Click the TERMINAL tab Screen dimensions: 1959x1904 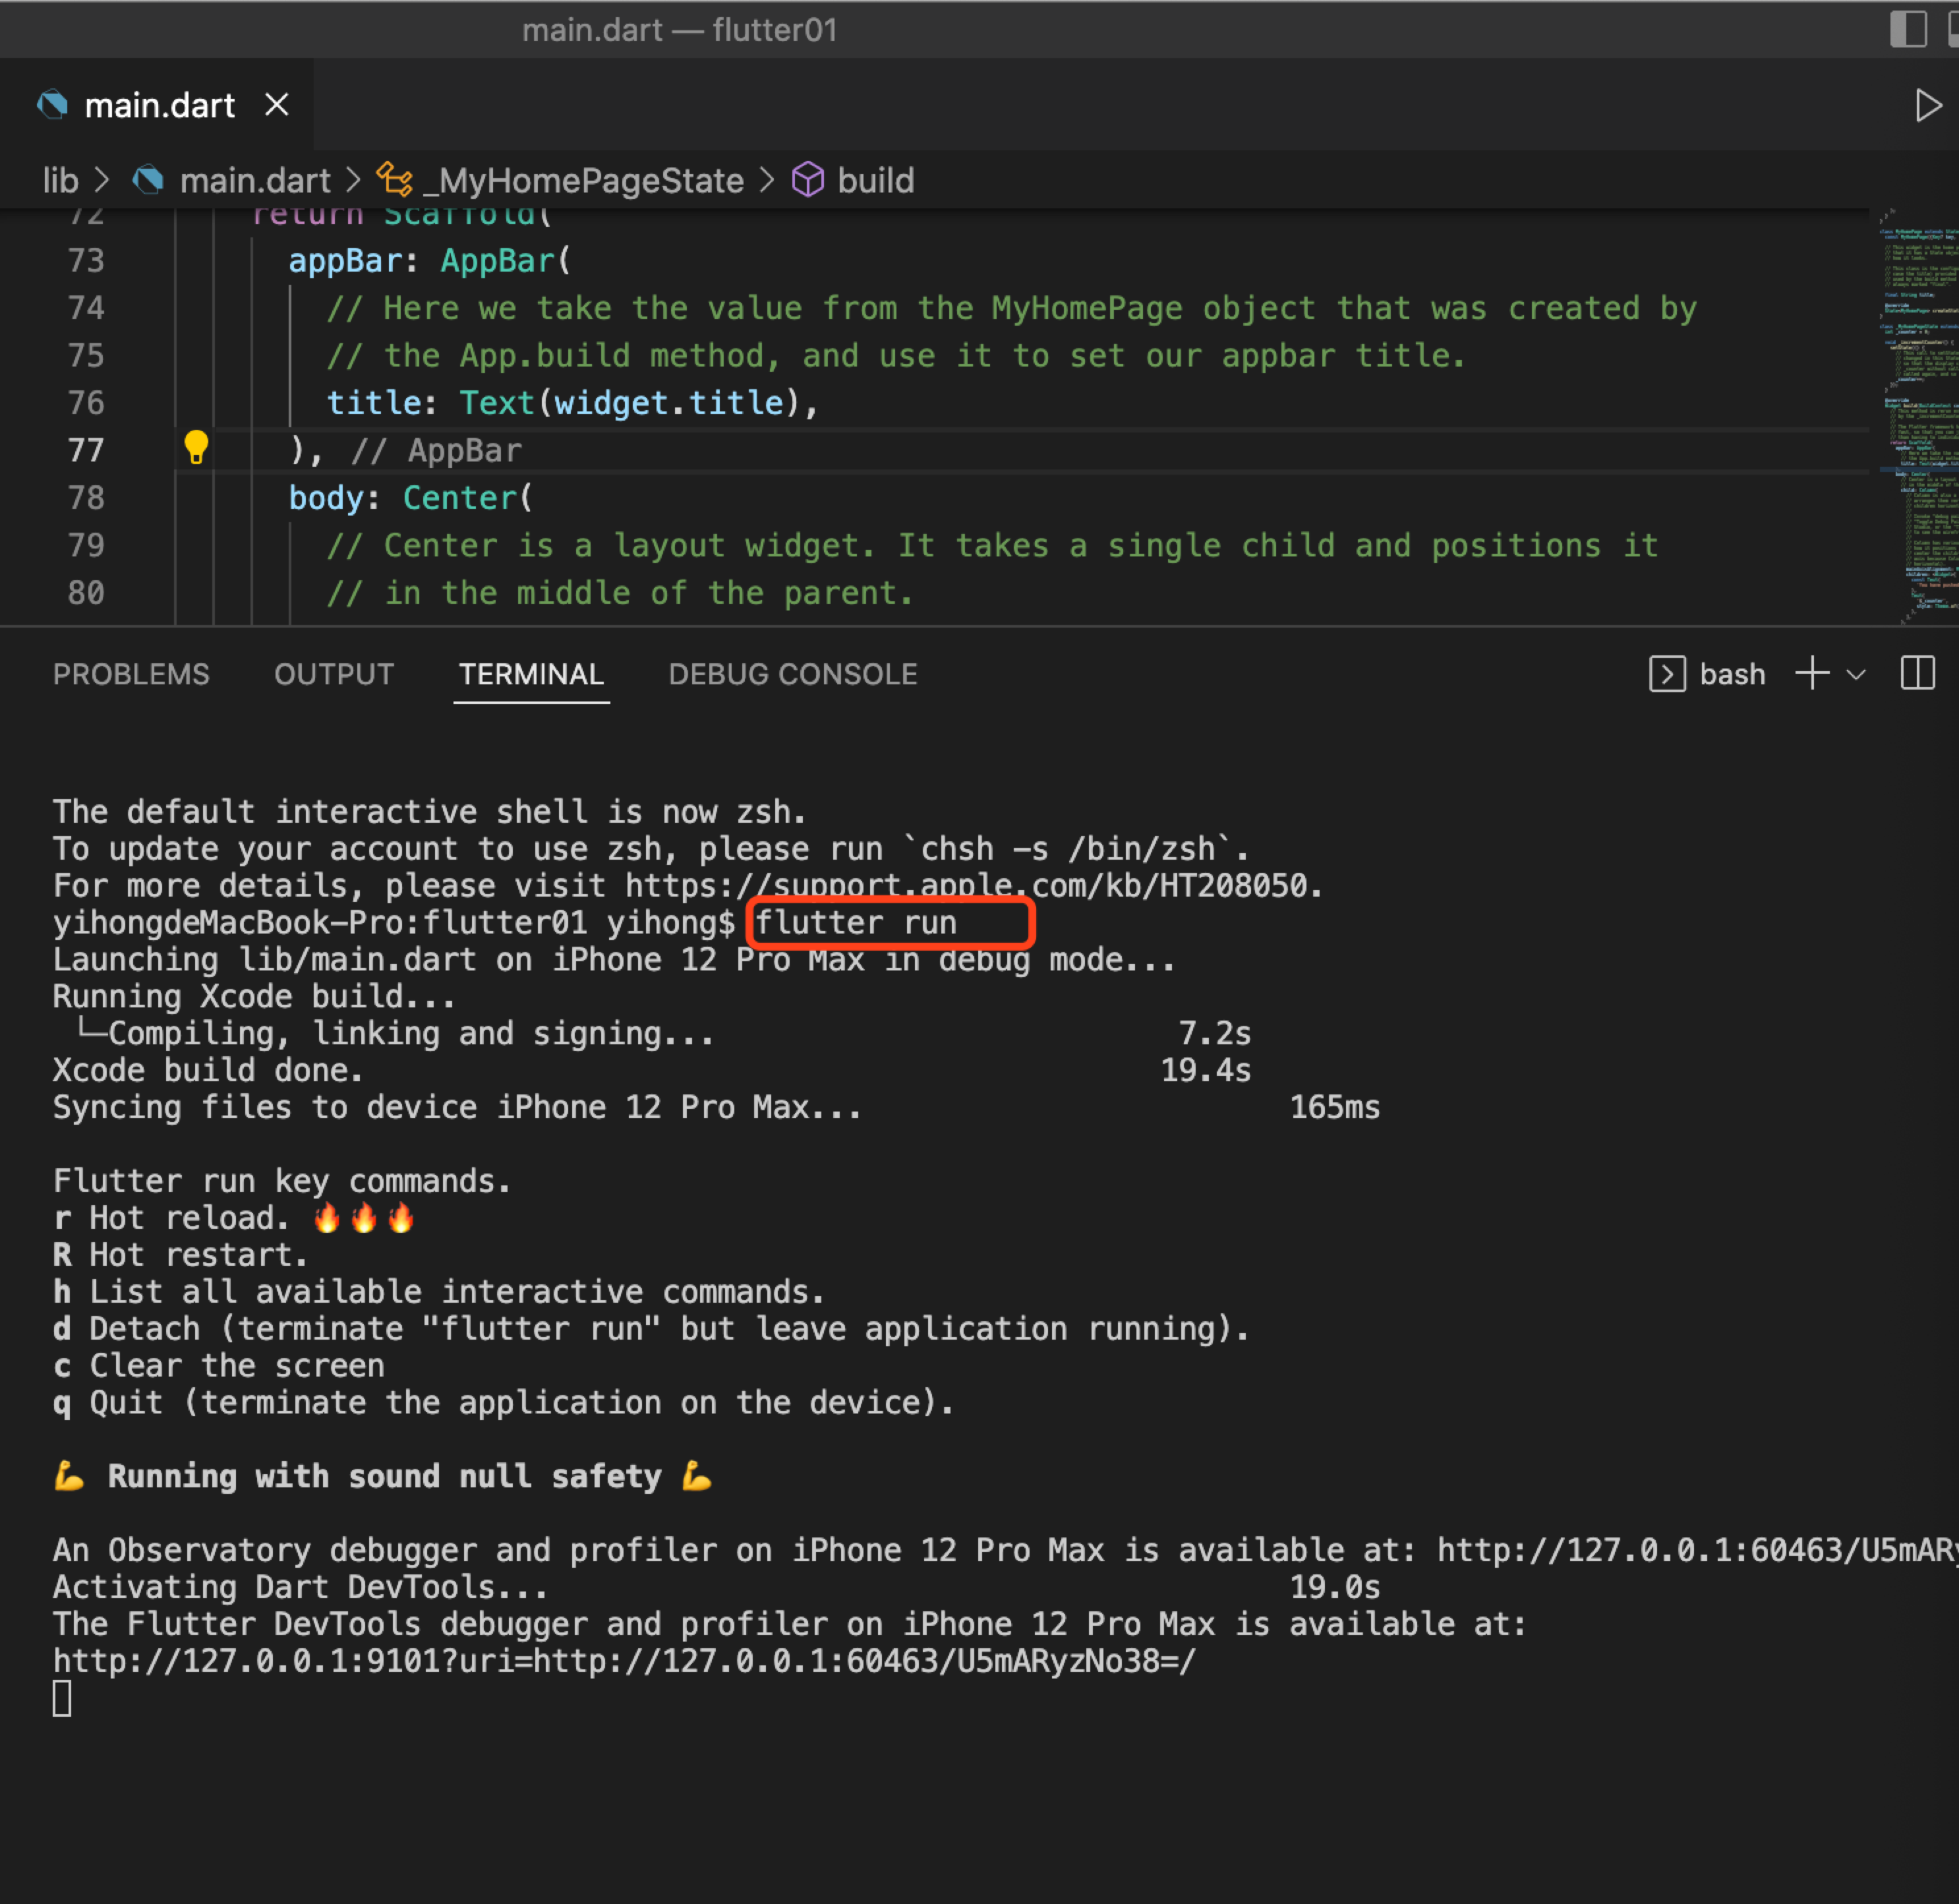(531, 674)
